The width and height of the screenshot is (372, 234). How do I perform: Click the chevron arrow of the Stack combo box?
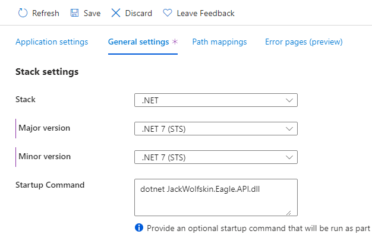click(x=289, y=100)
